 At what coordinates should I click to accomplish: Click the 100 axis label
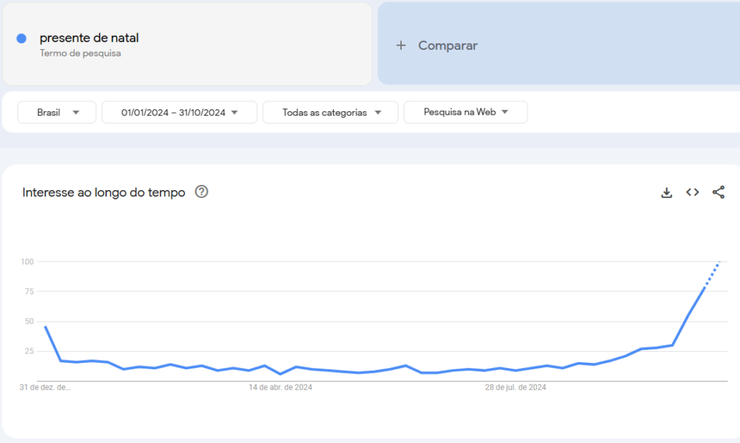pos(27,262)
